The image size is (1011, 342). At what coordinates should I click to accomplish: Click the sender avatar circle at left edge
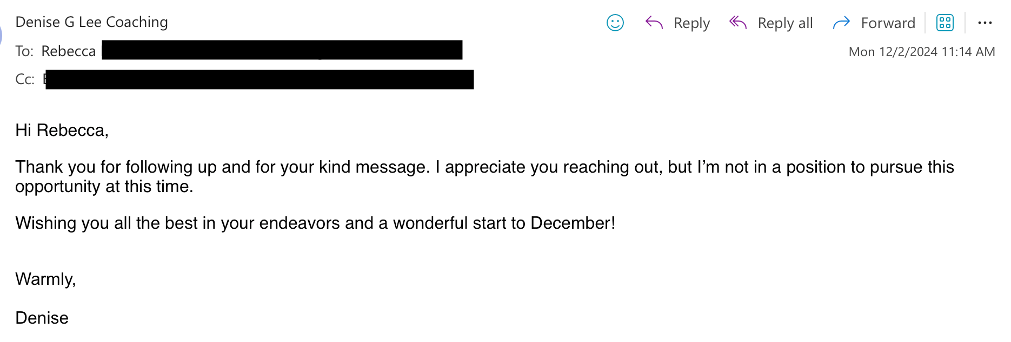[x=2, y=36]
